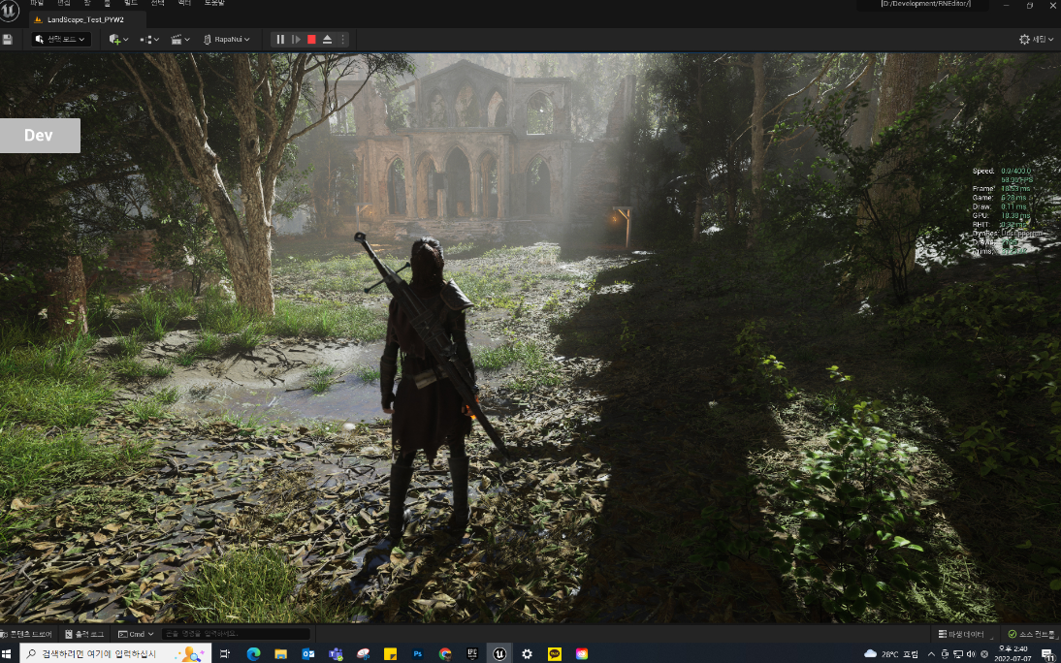Open the network status tray icon
Viewport: 1061px width, 663px height.
[957, 653]
